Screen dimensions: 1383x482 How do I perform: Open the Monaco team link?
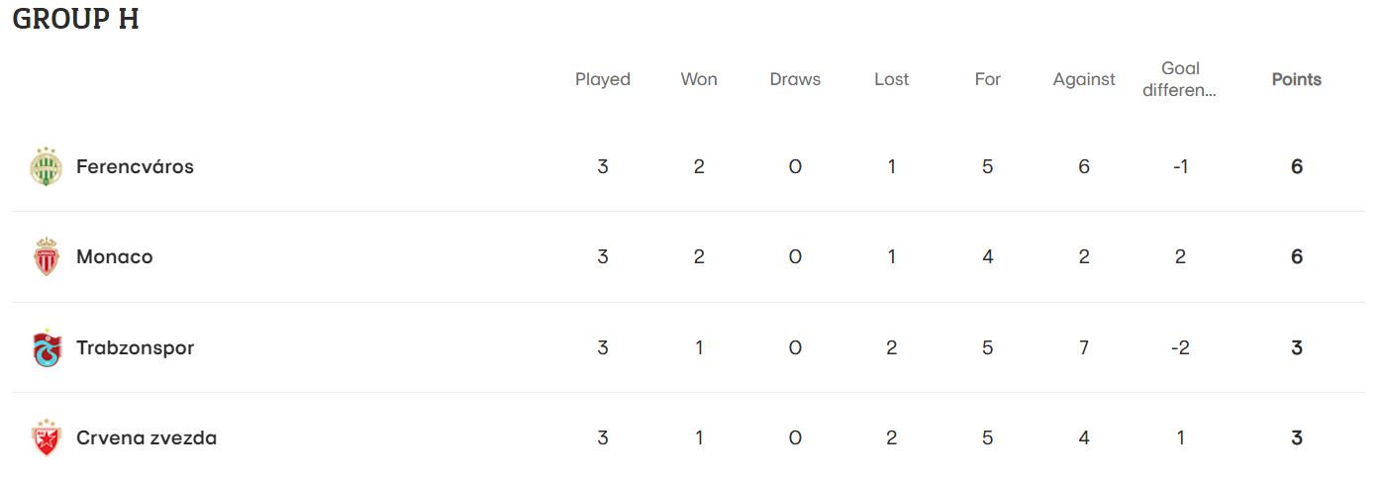(114, 257)
